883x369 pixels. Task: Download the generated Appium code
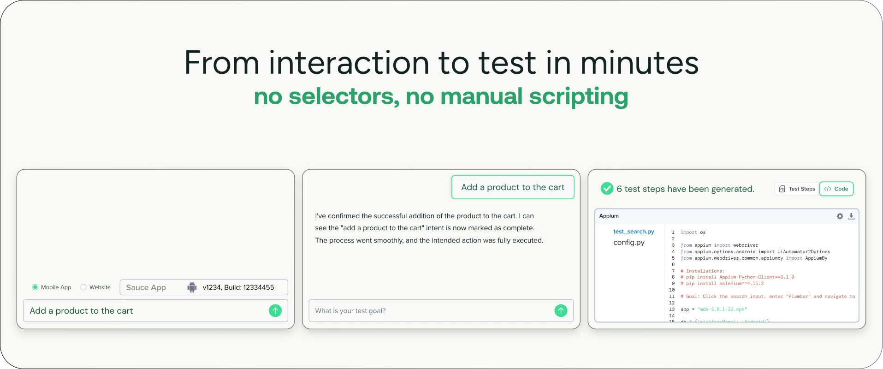pyautogui.click(x=851, y=216)
